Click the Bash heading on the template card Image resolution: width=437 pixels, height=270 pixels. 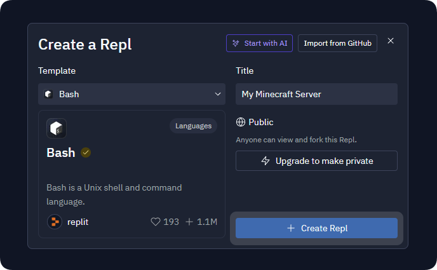tap(61, 152)
